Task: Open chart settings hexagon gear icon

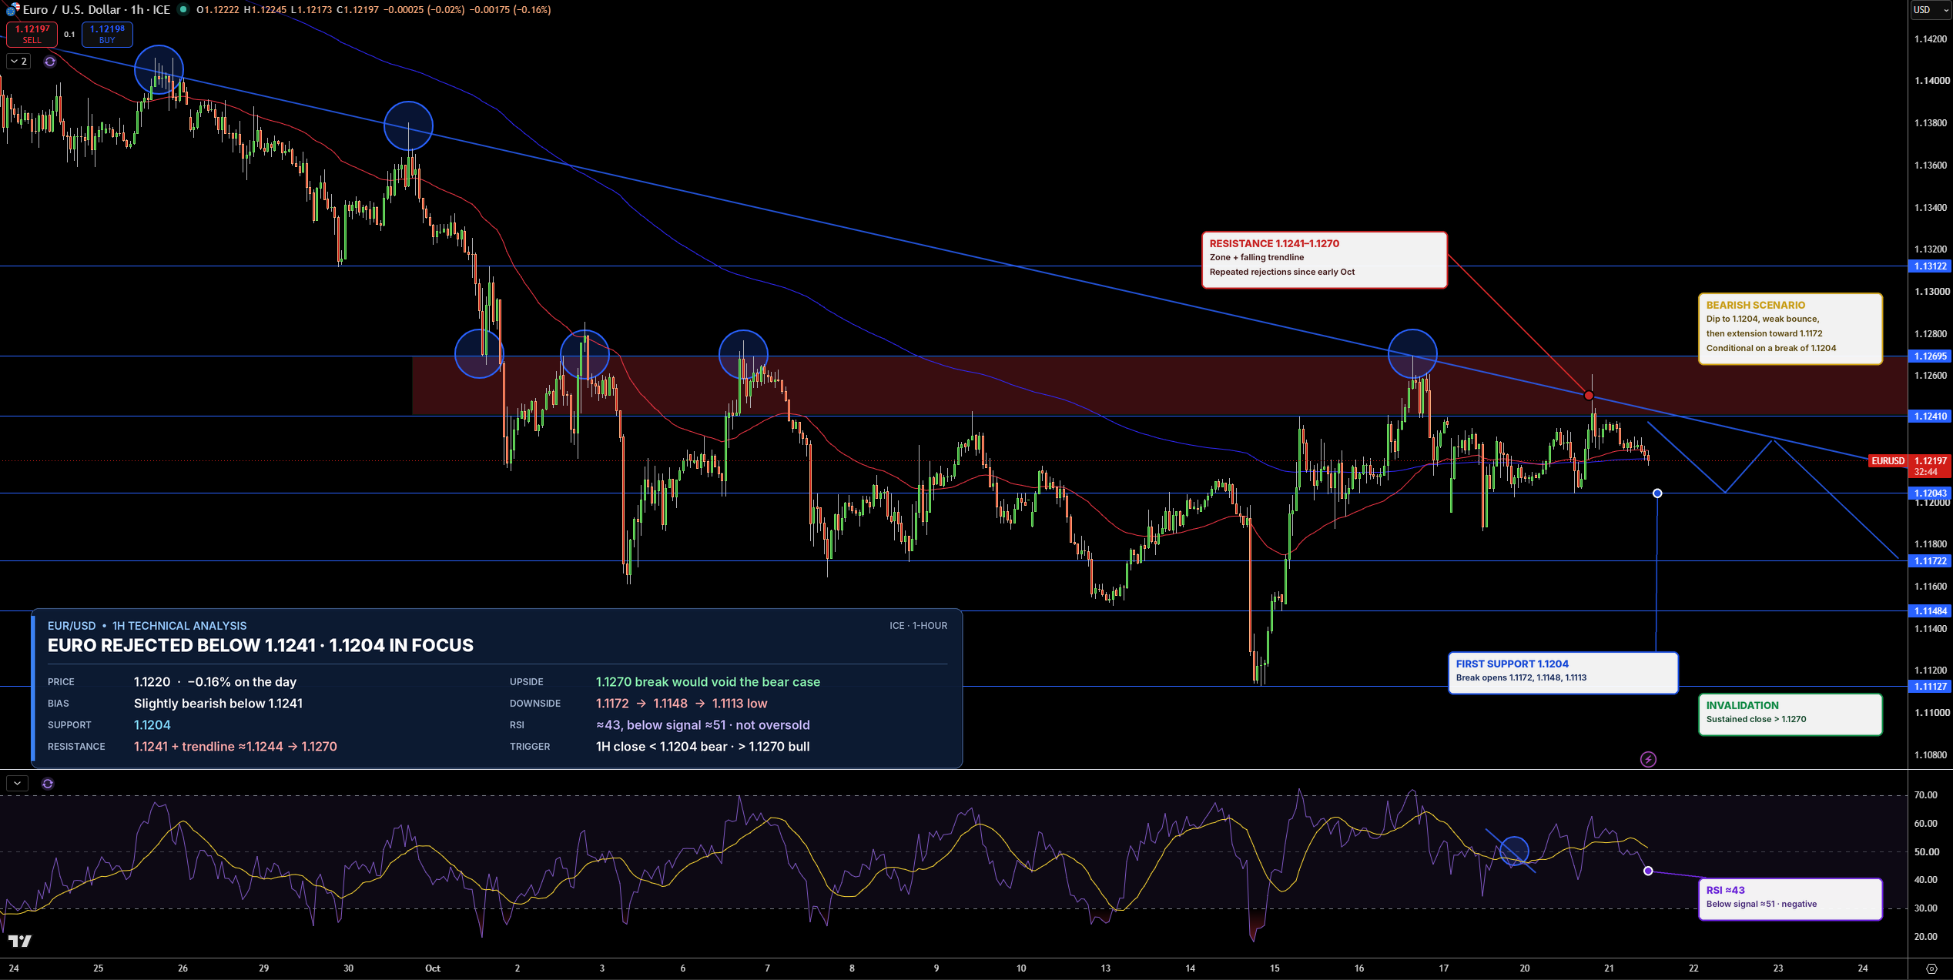Action: (x=1931, y=968)
